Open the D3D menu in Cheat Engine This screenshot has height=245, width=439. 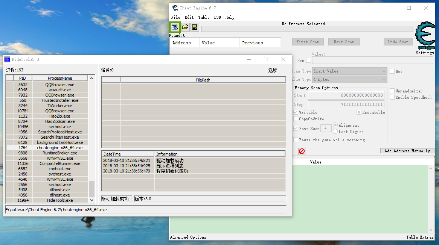tap(217, 17)
